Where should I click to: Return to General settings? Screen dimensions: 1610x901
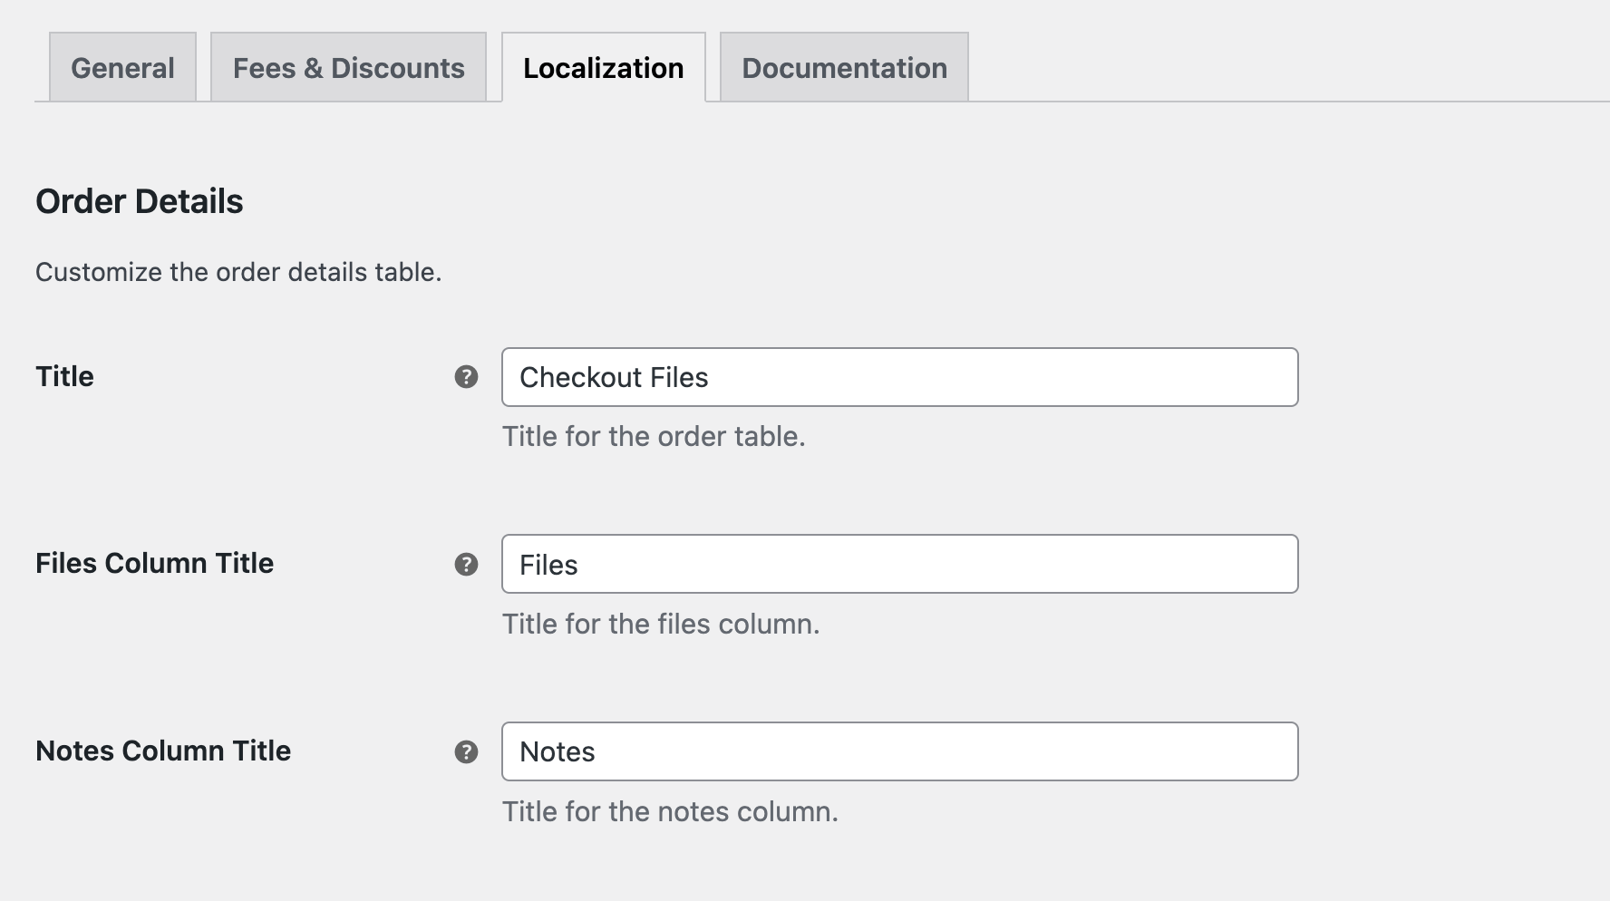point(122,67)
